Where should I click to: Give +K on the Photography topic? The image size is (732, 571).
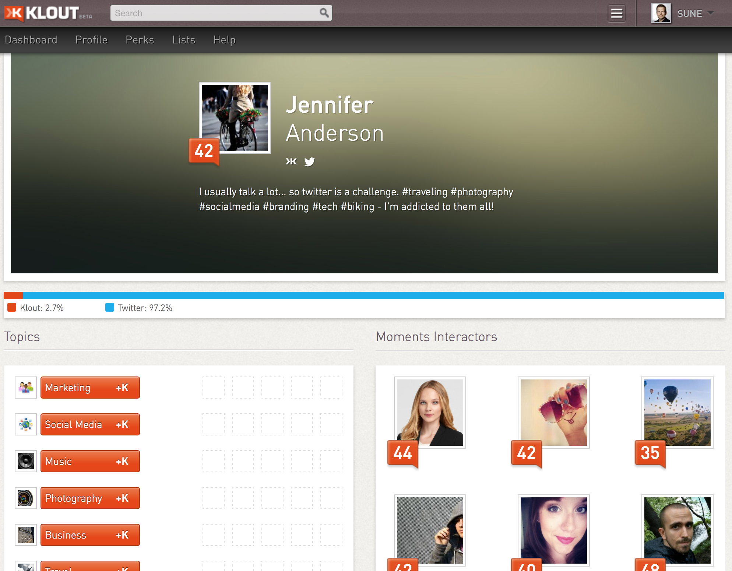tap(122, 498)
